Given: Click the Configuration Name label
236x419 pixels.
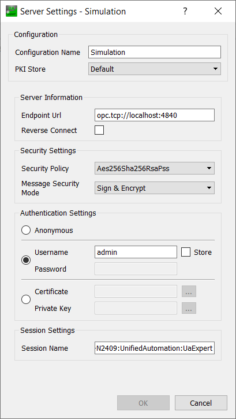Looking at the screenshot, I should coord(47,53).
